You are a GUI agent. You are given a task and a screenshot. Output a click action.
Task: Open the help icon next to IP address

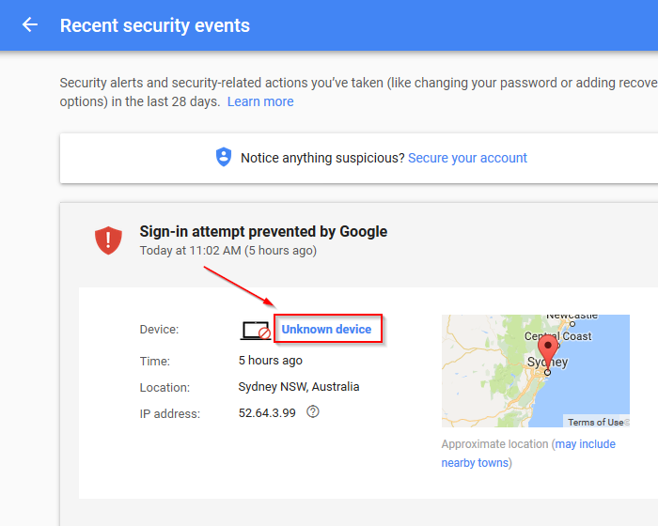(x=313, y=412)
